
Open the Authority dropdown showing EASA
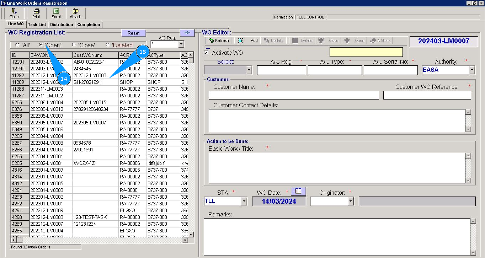click(472, 70)
